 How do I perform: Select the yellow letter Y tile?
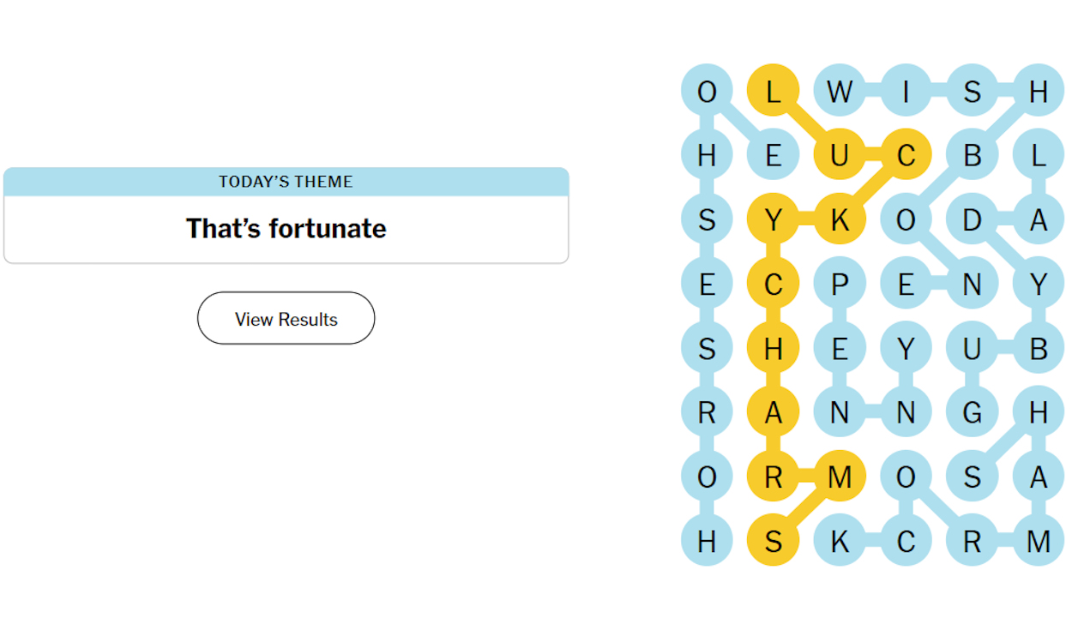coord(773,219)
